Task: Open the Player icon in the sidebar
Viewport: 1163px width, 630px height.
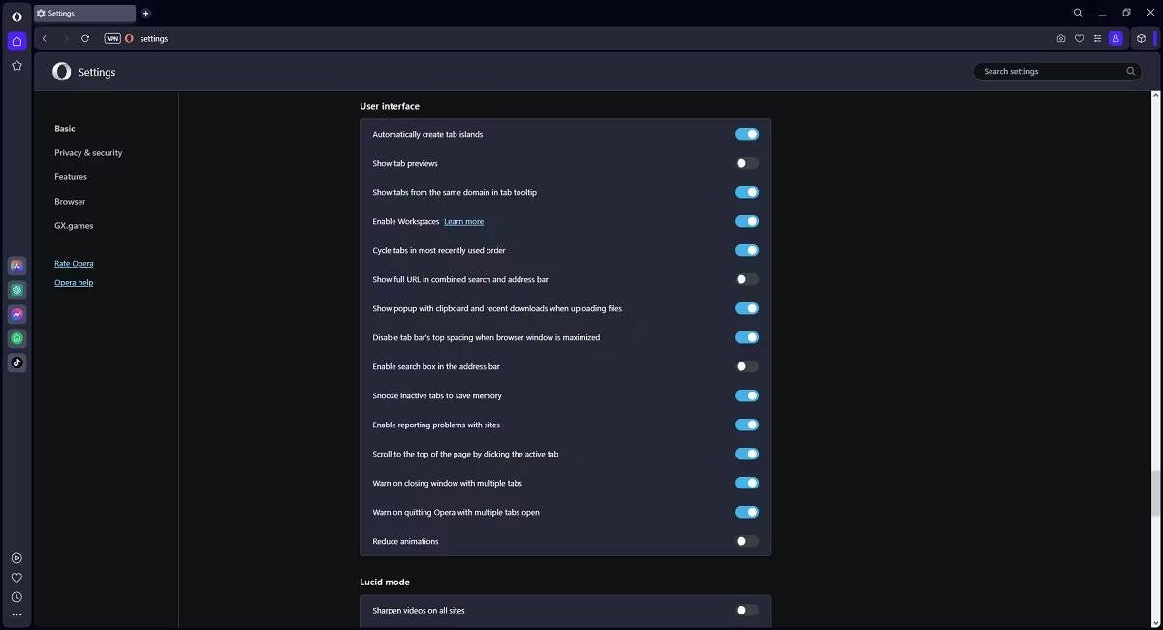Action: [x=16, y=558]
